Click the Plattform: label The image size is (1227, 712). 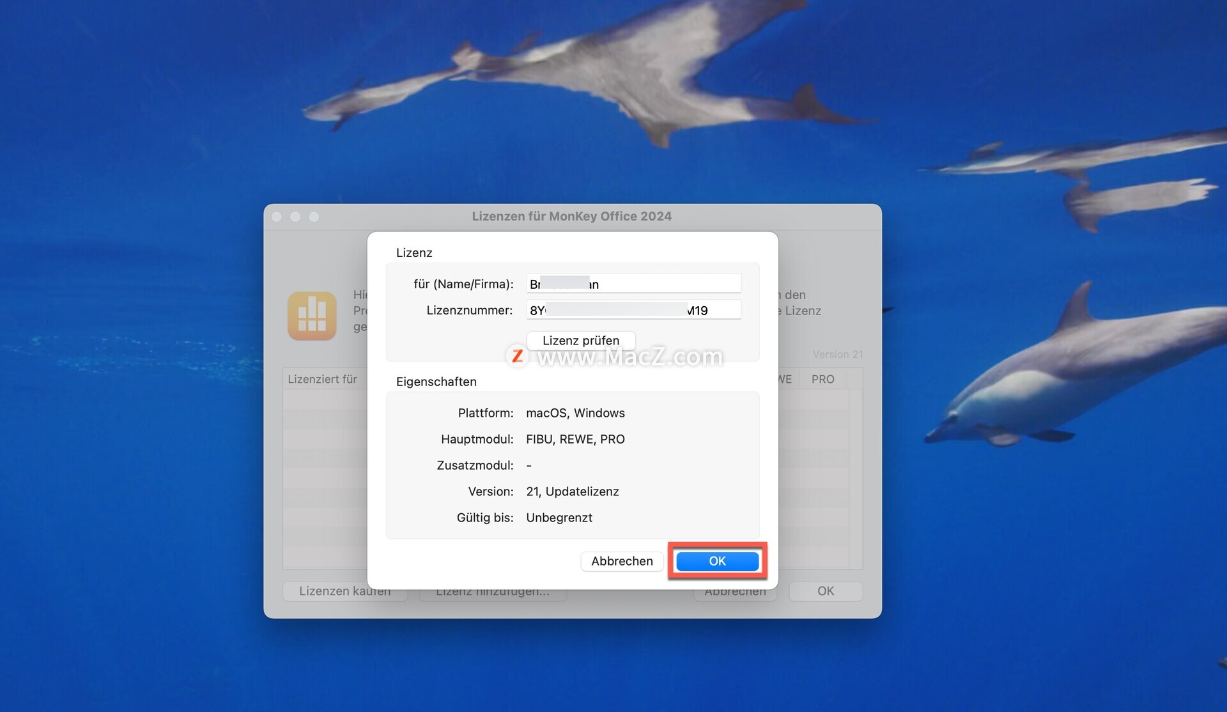[x=486, y=413]
